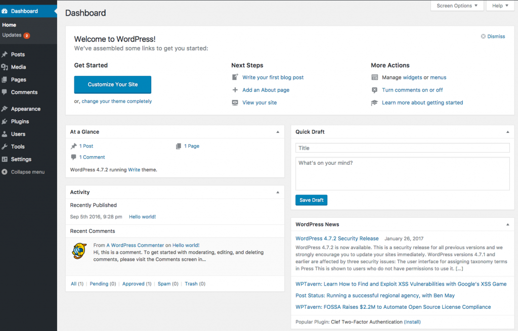This screenshot has width=518, height=331.
Task: Click the Save Draft button
Action: click(311, 200)
